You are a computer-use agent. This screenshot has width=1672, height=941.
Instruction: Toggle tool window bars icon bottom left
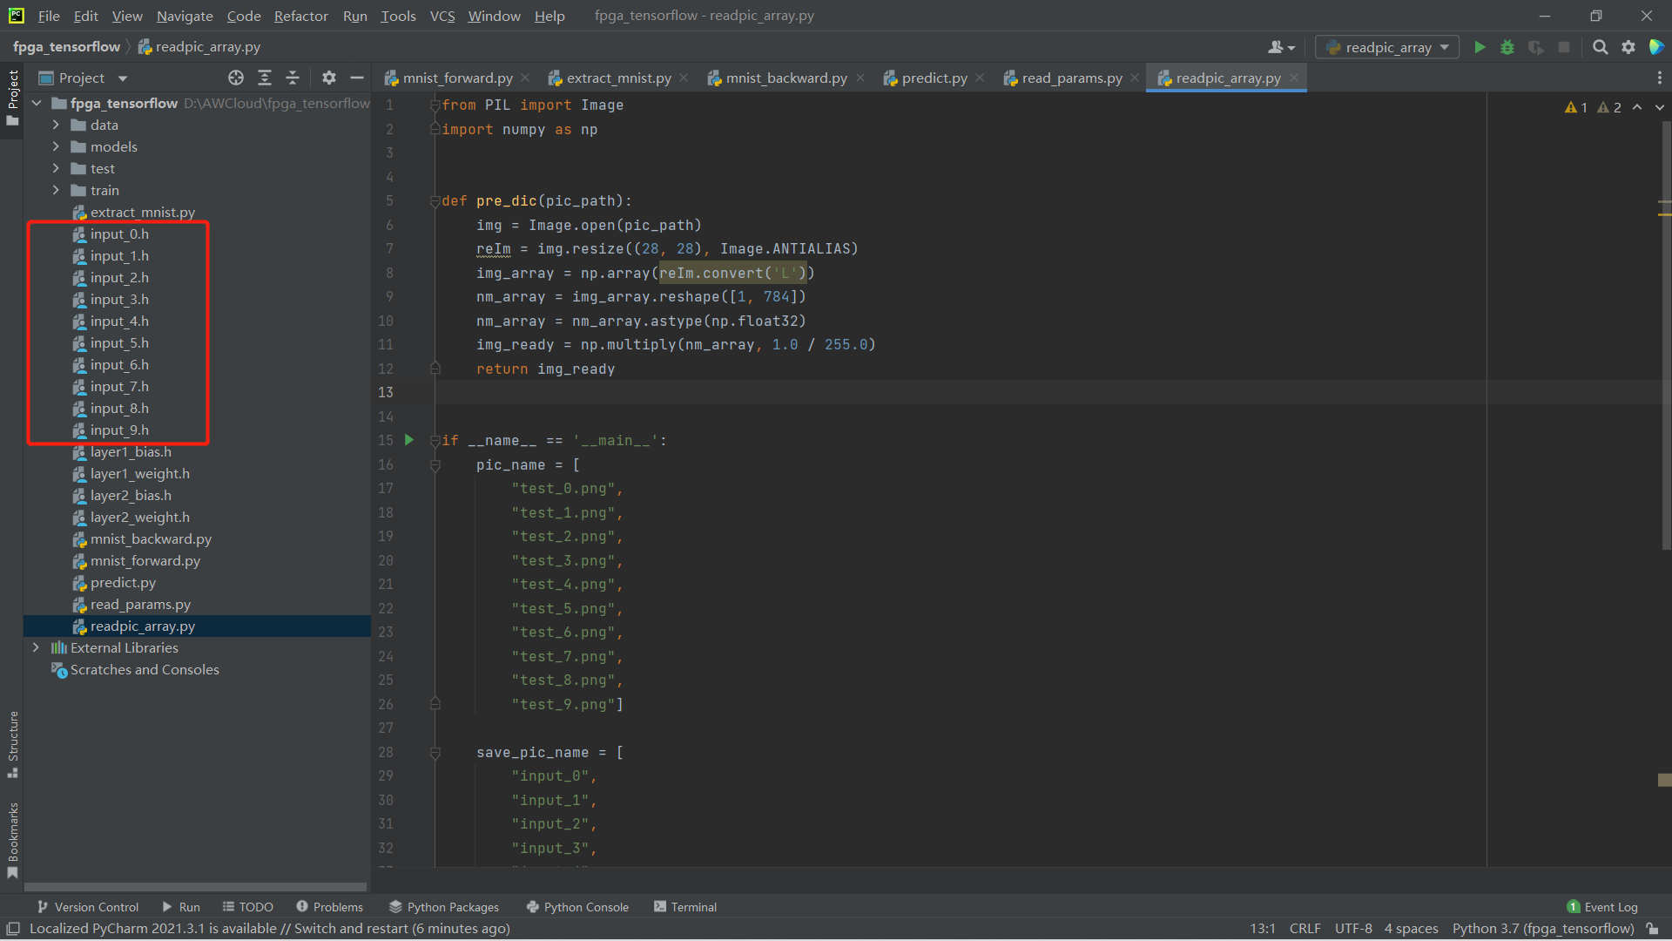pyautogui.click(x=13, y=929)
